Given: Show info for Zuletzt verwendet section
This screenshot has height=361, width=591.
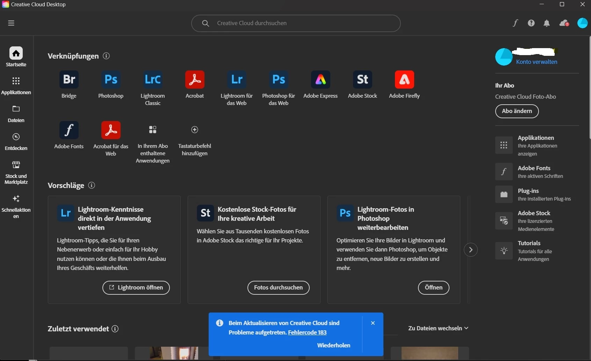Looking at the screenshot, I should coord(115,329).
